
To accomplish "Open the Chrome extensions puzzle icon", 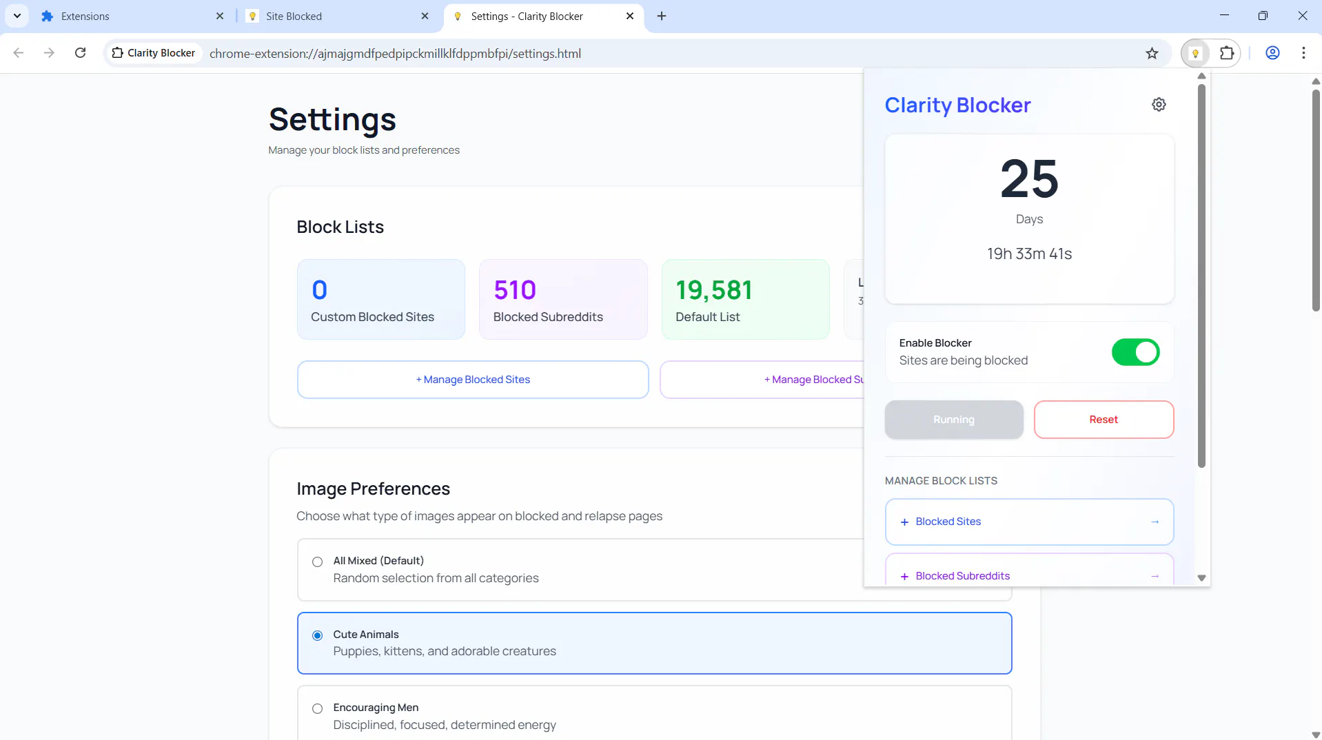I will point(1227,53).
